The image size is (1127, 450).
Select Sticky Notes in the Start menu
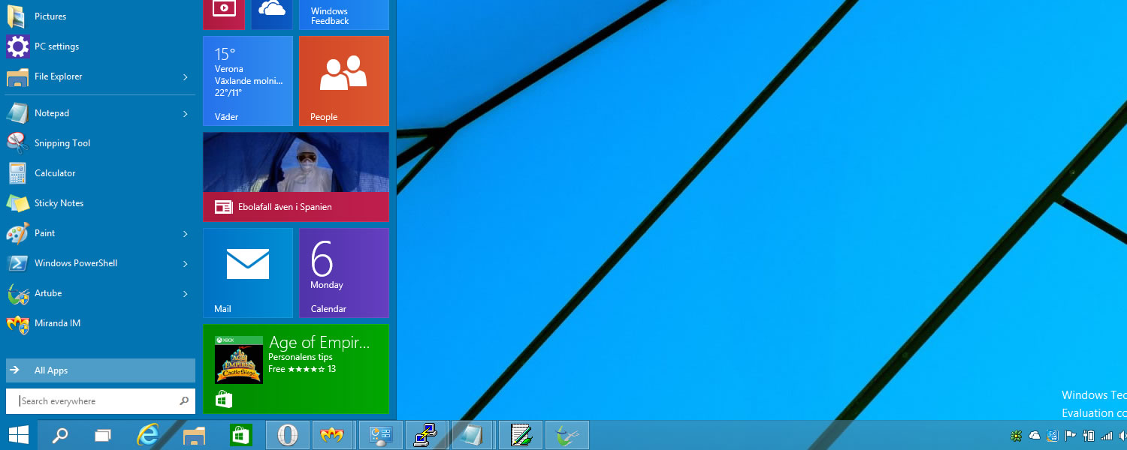pos(59,203)
